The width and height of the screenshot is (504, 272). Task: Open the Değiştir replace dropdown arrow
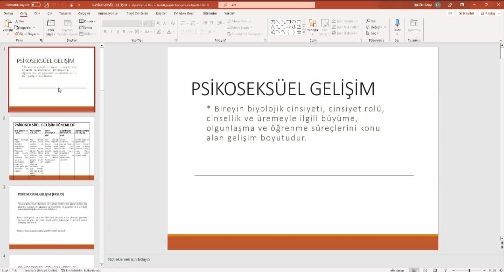385,27
